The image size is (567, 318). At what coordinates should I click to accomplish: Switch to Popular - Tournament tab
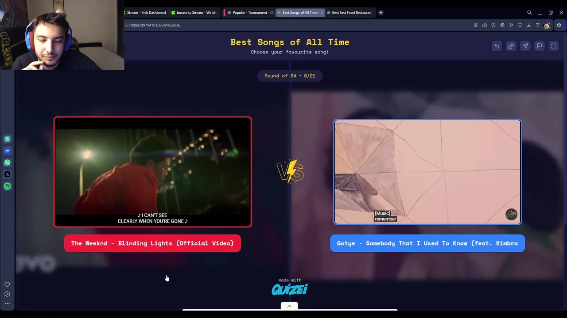coord(249,13)
